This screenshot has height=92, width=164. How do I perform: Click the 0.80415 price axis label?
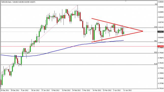point(161,43)
